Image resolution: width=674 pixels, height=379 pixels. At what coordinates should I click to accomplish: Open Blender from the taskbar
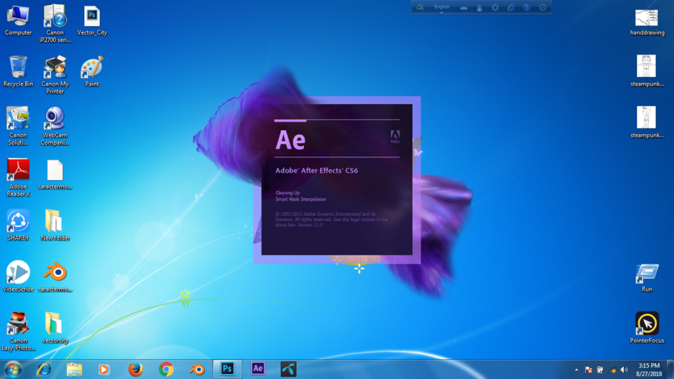click(x=197, y=369)
